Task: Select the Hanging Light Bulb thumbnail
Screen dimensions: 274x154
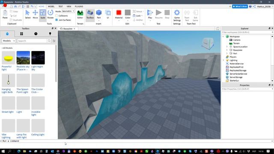Action: click(9, 80)
